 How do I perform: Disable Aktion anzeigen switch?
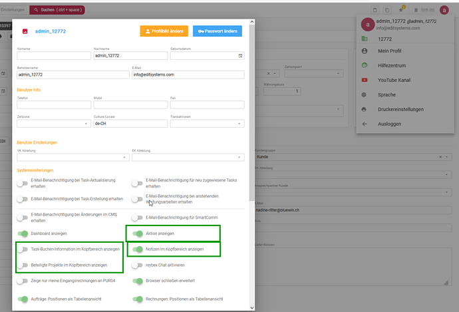(x=137, y=234)
